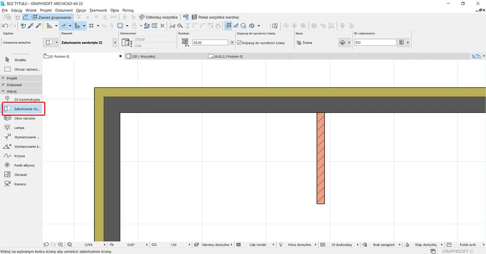Click the Rozmiar 30,00 input field

click(210, 43)
